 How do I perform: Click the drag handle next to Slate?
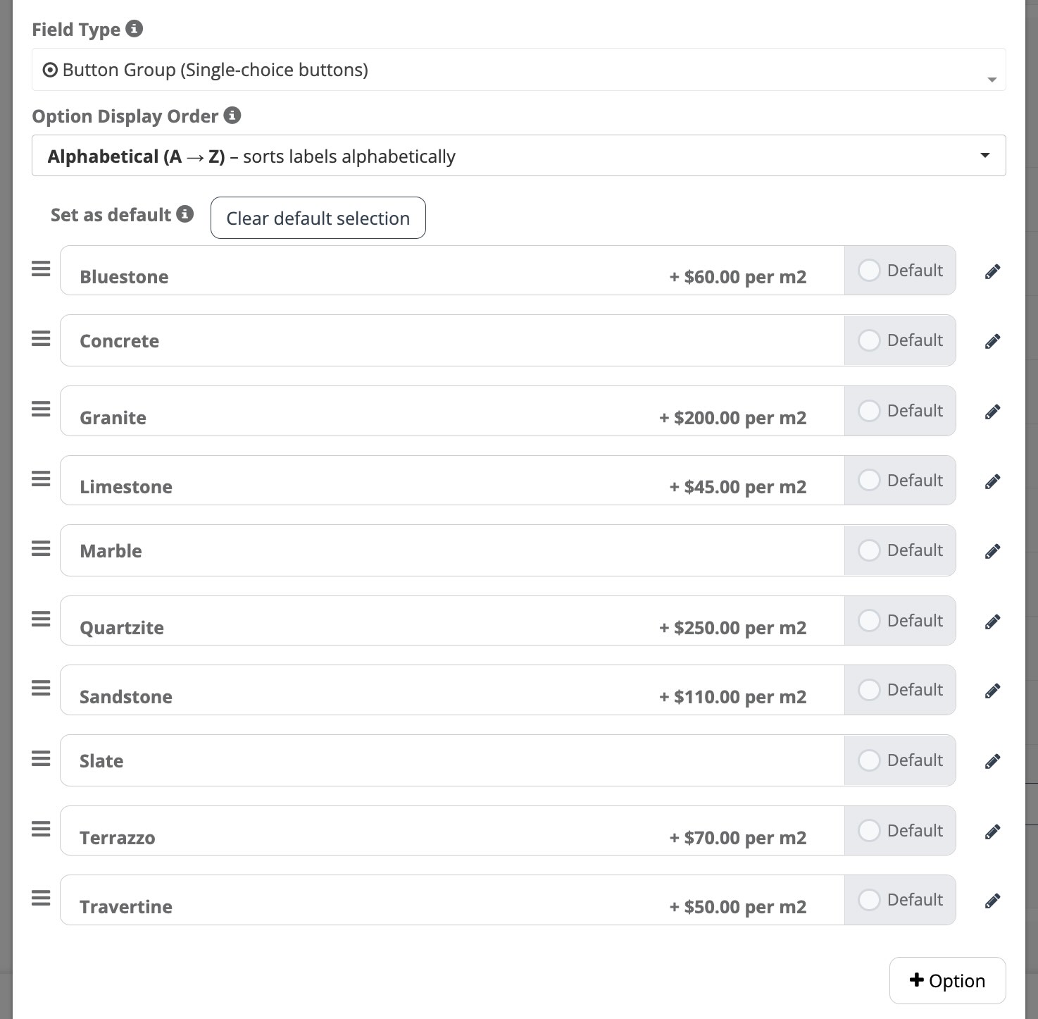pos(41,759)
